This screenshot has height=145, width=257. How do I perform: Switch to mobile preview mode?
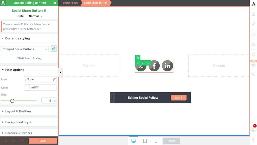tap(156, 141)
